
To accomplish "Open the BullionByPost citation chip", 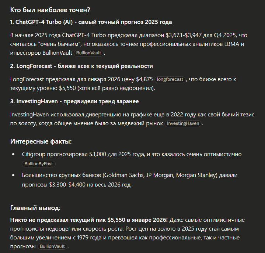I will [x=39, y=164].
